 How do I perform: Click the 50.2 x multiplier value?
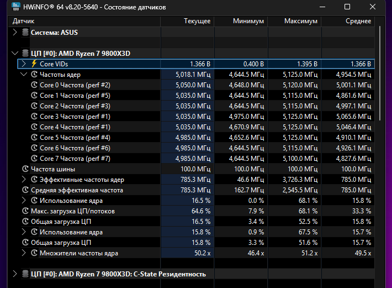(x=203, y=253)
